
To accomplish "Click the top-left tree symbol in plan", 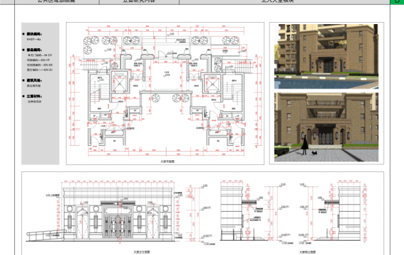I will point(88,40).
